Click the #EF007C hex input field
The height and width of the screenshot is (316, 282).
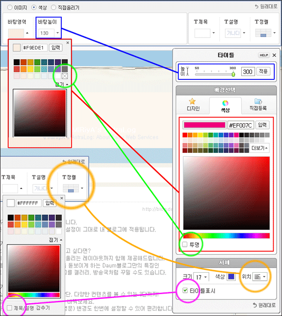tap(241, 125)
